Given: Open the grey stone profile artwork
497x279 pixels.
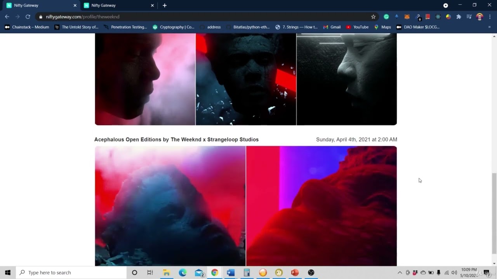Looking at the screenshot, I should 347,79.
